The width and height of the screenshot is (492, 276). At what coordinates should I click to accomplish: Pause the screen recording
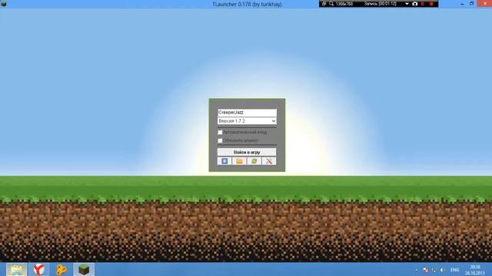[423, 4]
